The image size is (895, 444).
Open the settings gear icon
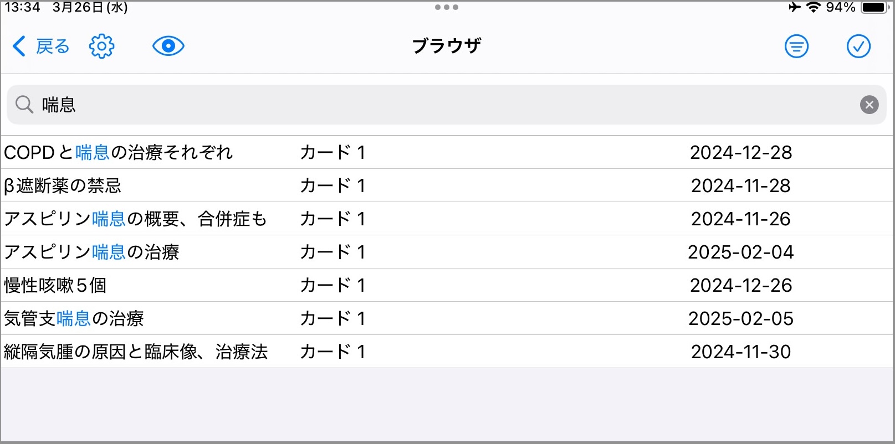(x=101, y=46)
